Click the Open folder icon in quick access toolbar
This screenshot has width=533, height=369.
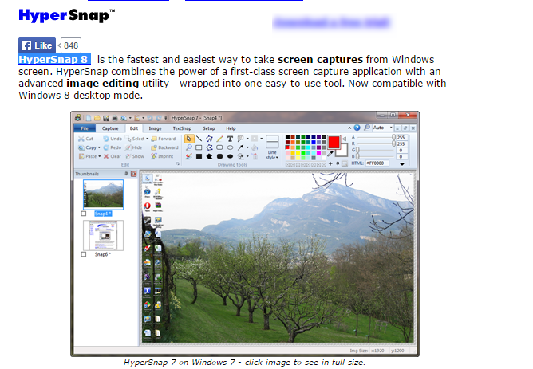click(97, 118)
